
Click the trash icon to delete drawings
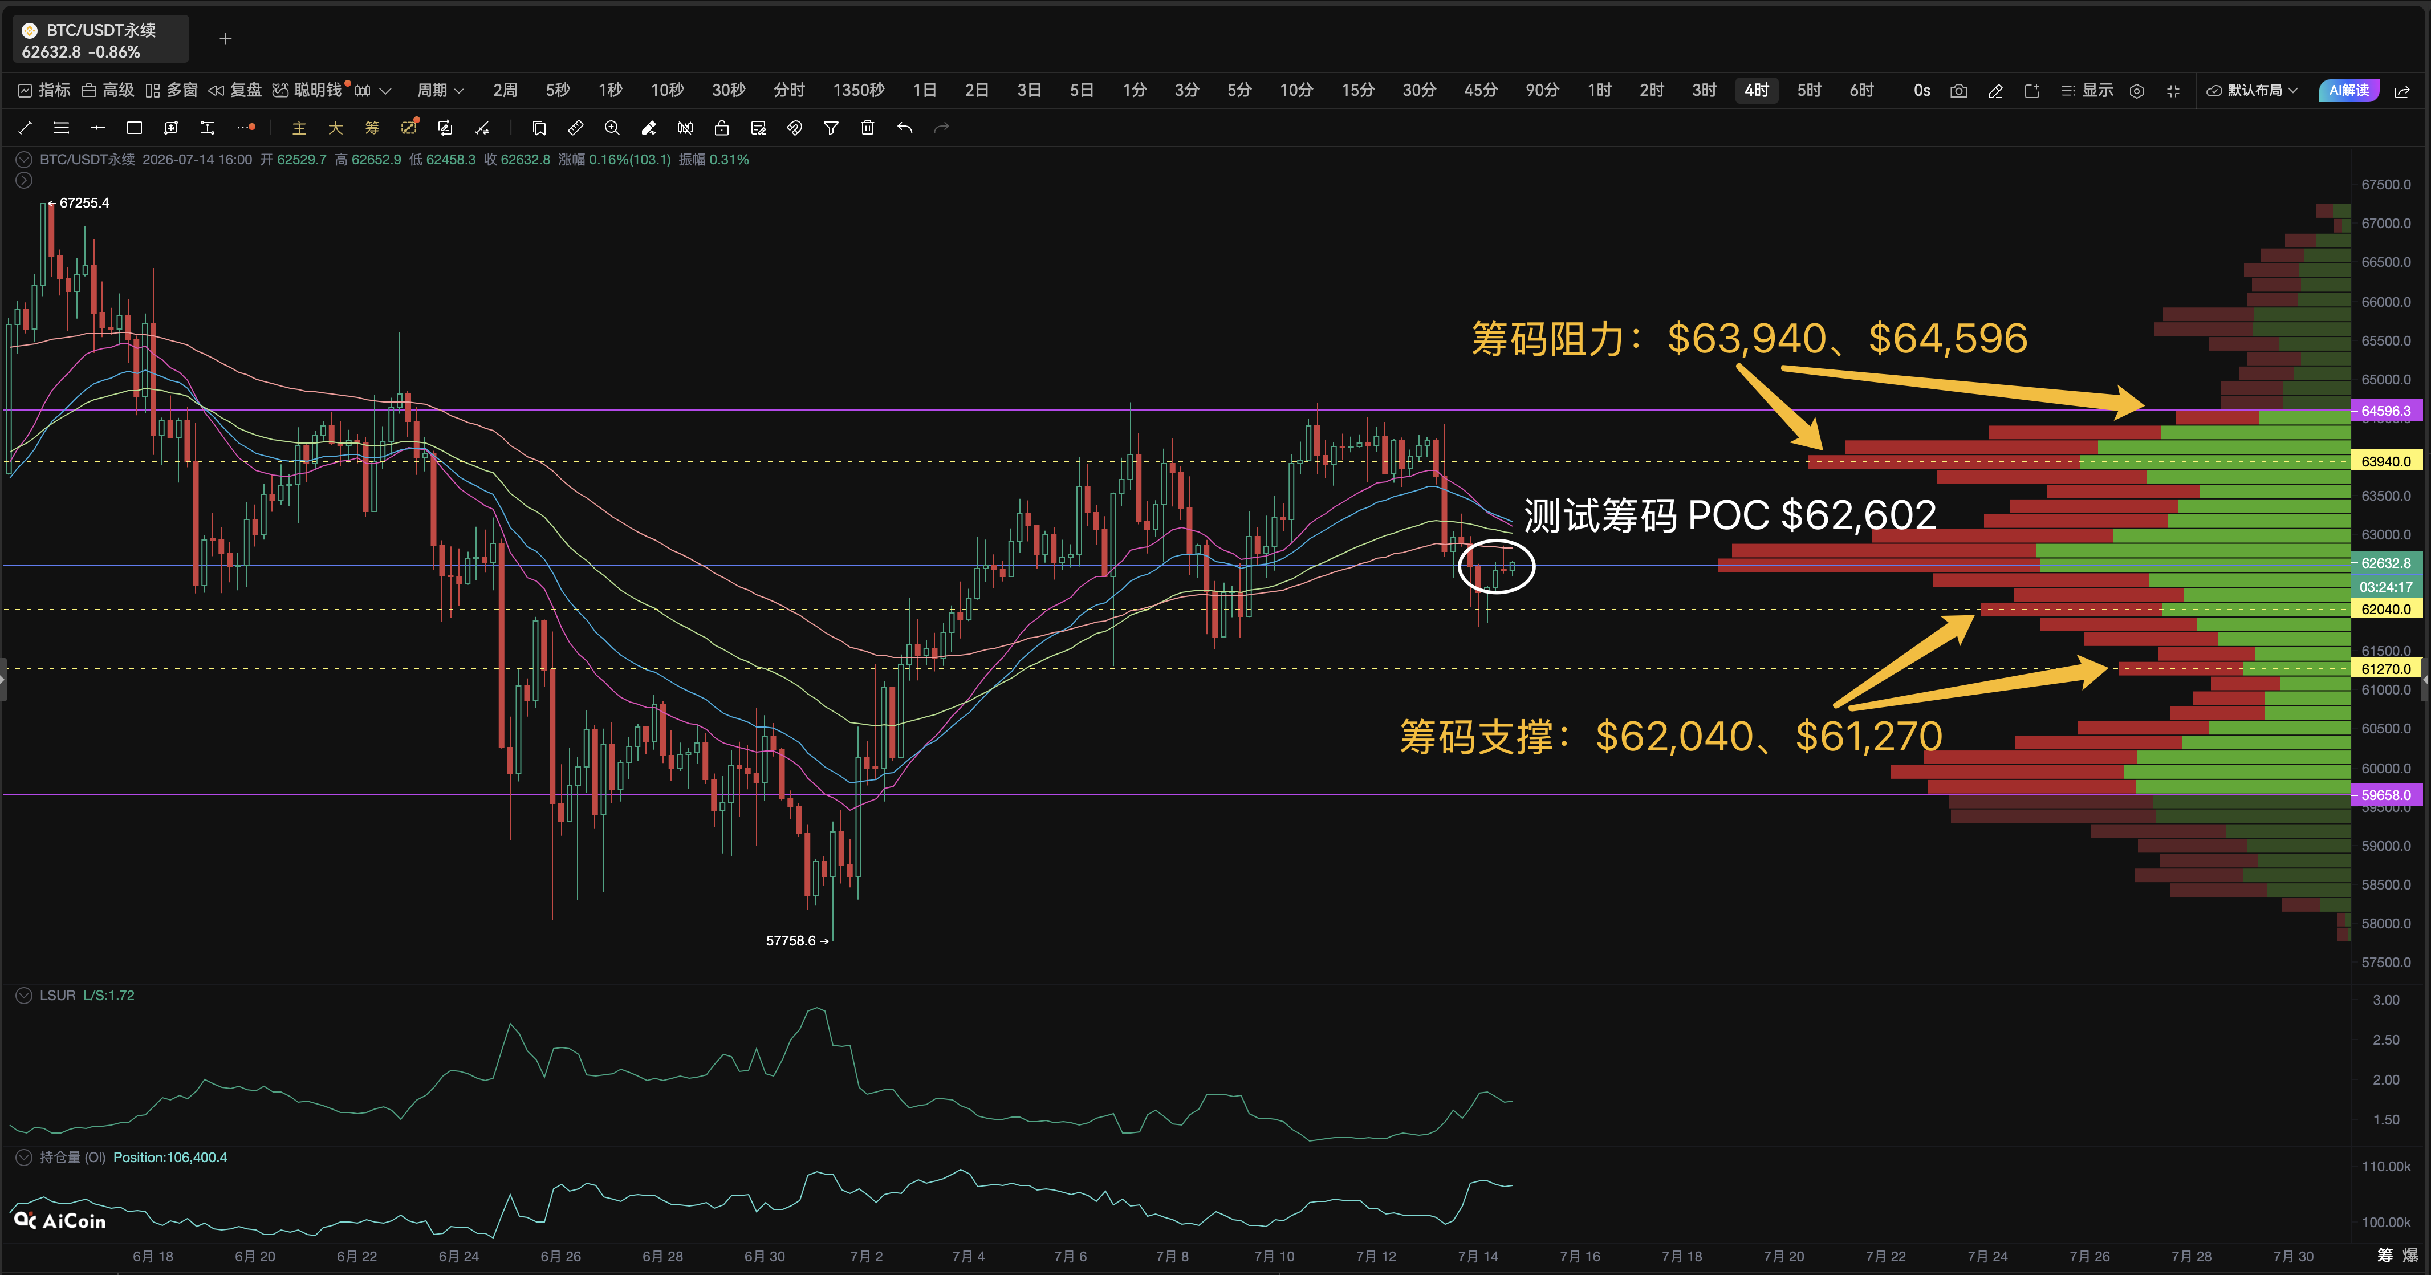[x=867, y=127]
